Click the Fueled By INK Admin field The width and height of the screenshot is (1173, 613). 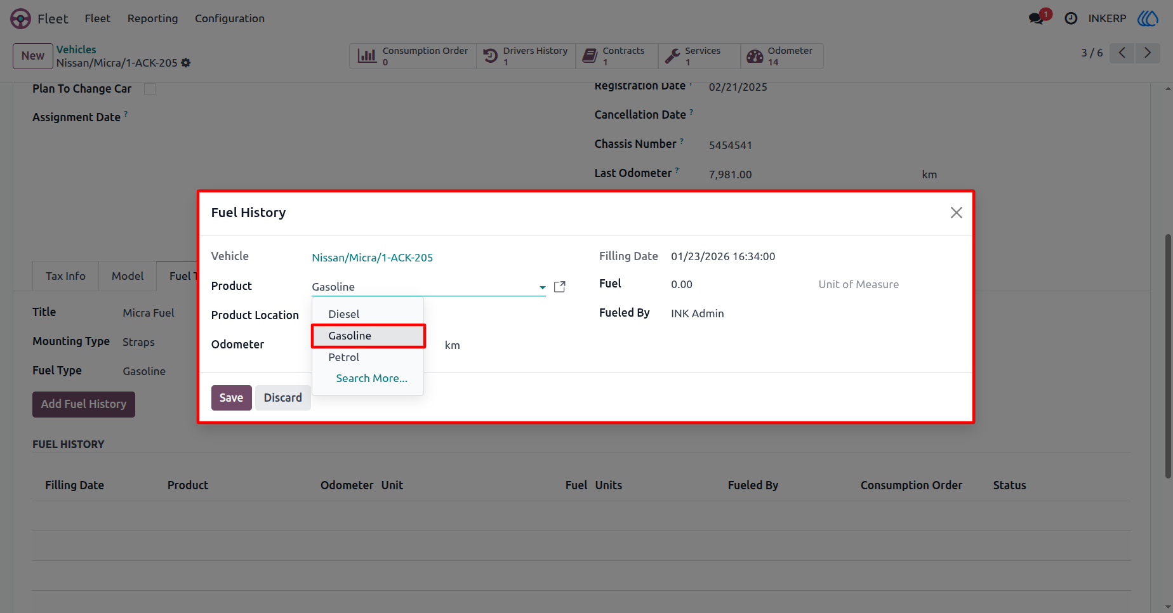coord(698,313)
